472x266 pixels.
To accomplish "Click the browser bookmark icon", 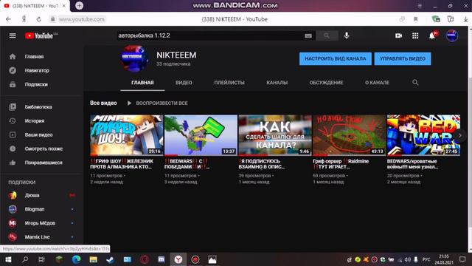I will coord(415,19).
